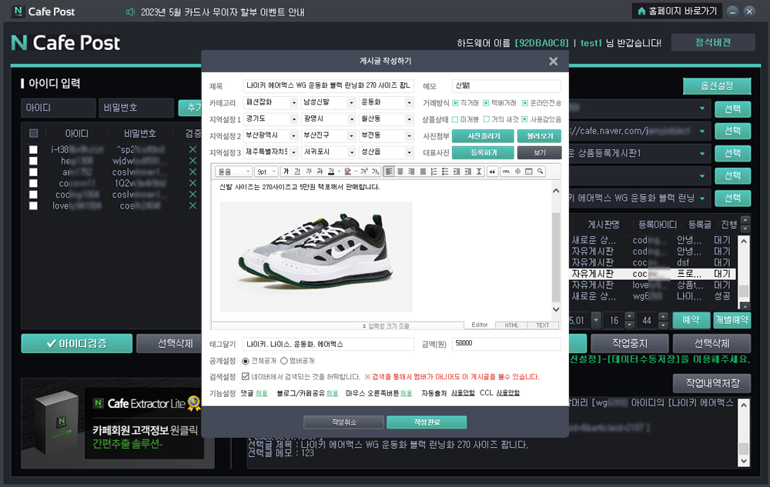Click the 보기 view button
The height and width of the screenshot is (487, 770).
pyautogui.click(x=539, y=152)
